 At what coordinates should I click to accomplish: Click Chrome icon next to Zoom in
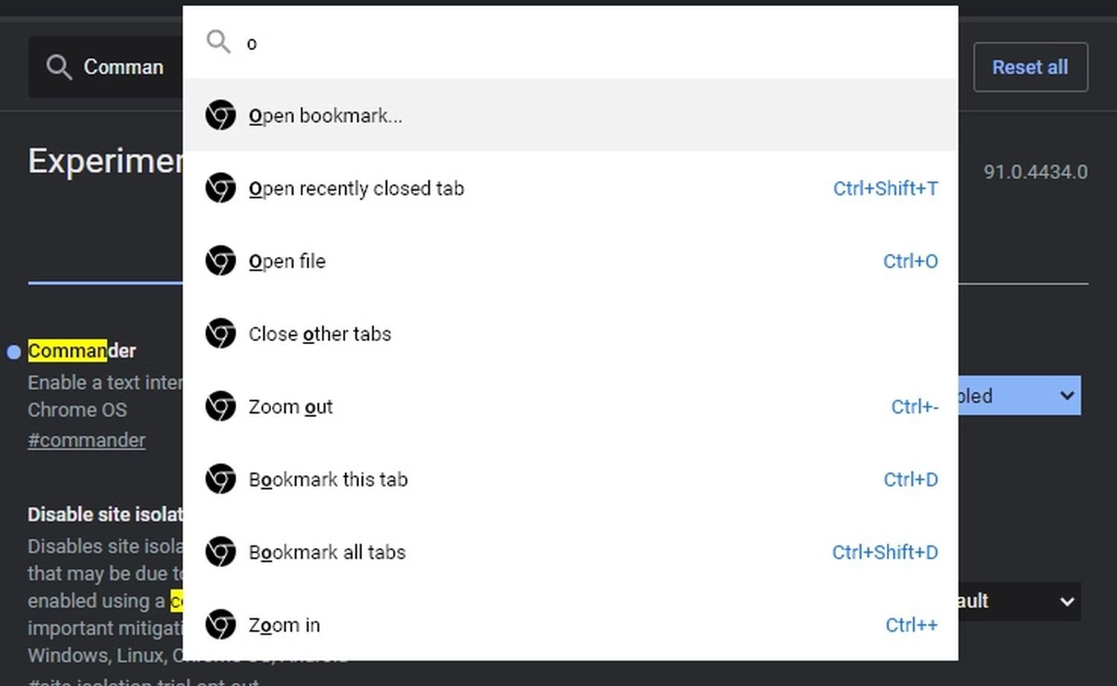[x=220, y=625]
